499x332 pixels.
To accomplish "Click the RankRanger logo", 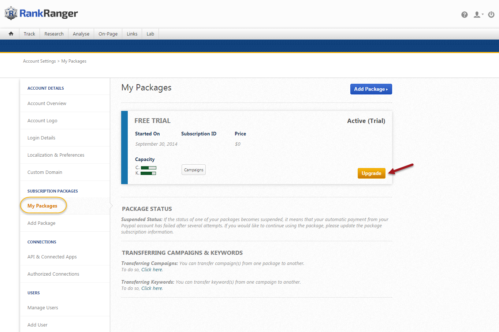I will pos(41,14).
